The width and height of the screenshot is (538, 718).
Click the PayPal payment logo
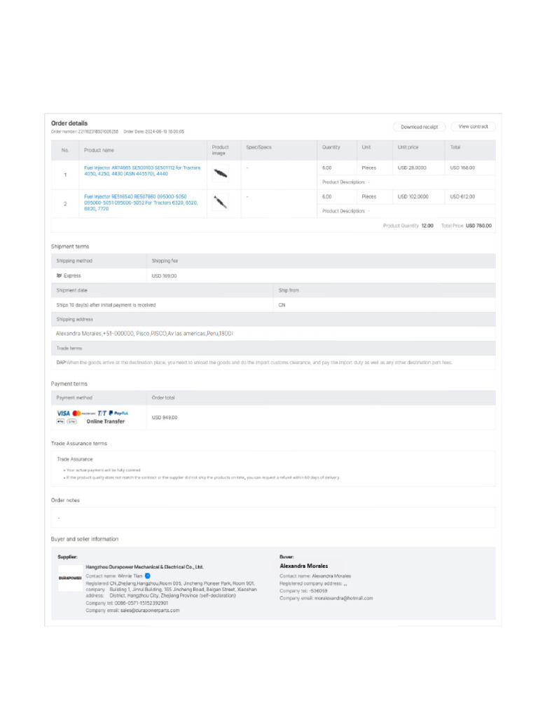(119, 413)
